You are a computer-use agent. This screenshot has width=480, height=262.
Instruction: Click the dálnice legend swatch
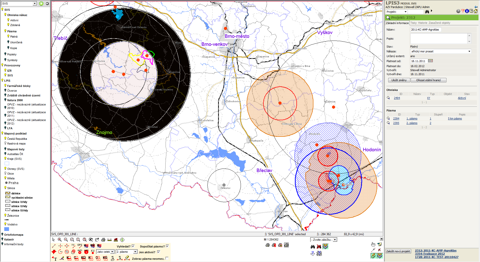click(8, 193)
